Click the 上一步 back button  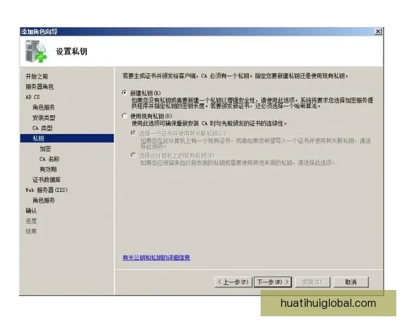233,282
